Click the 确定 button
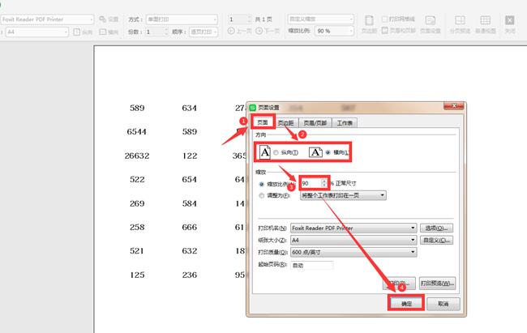This screenshot has height=333, width=527. pos(406,303)
